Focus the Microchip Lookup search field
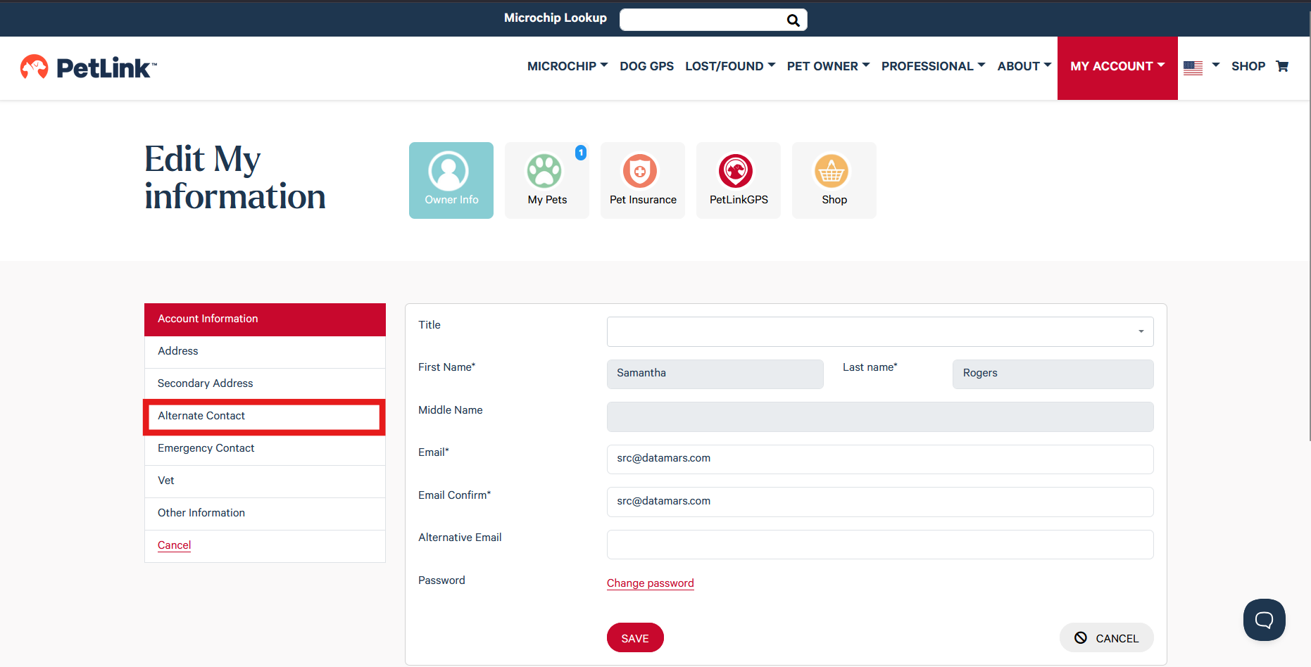The image size is (1311, 667). point(702,20)
